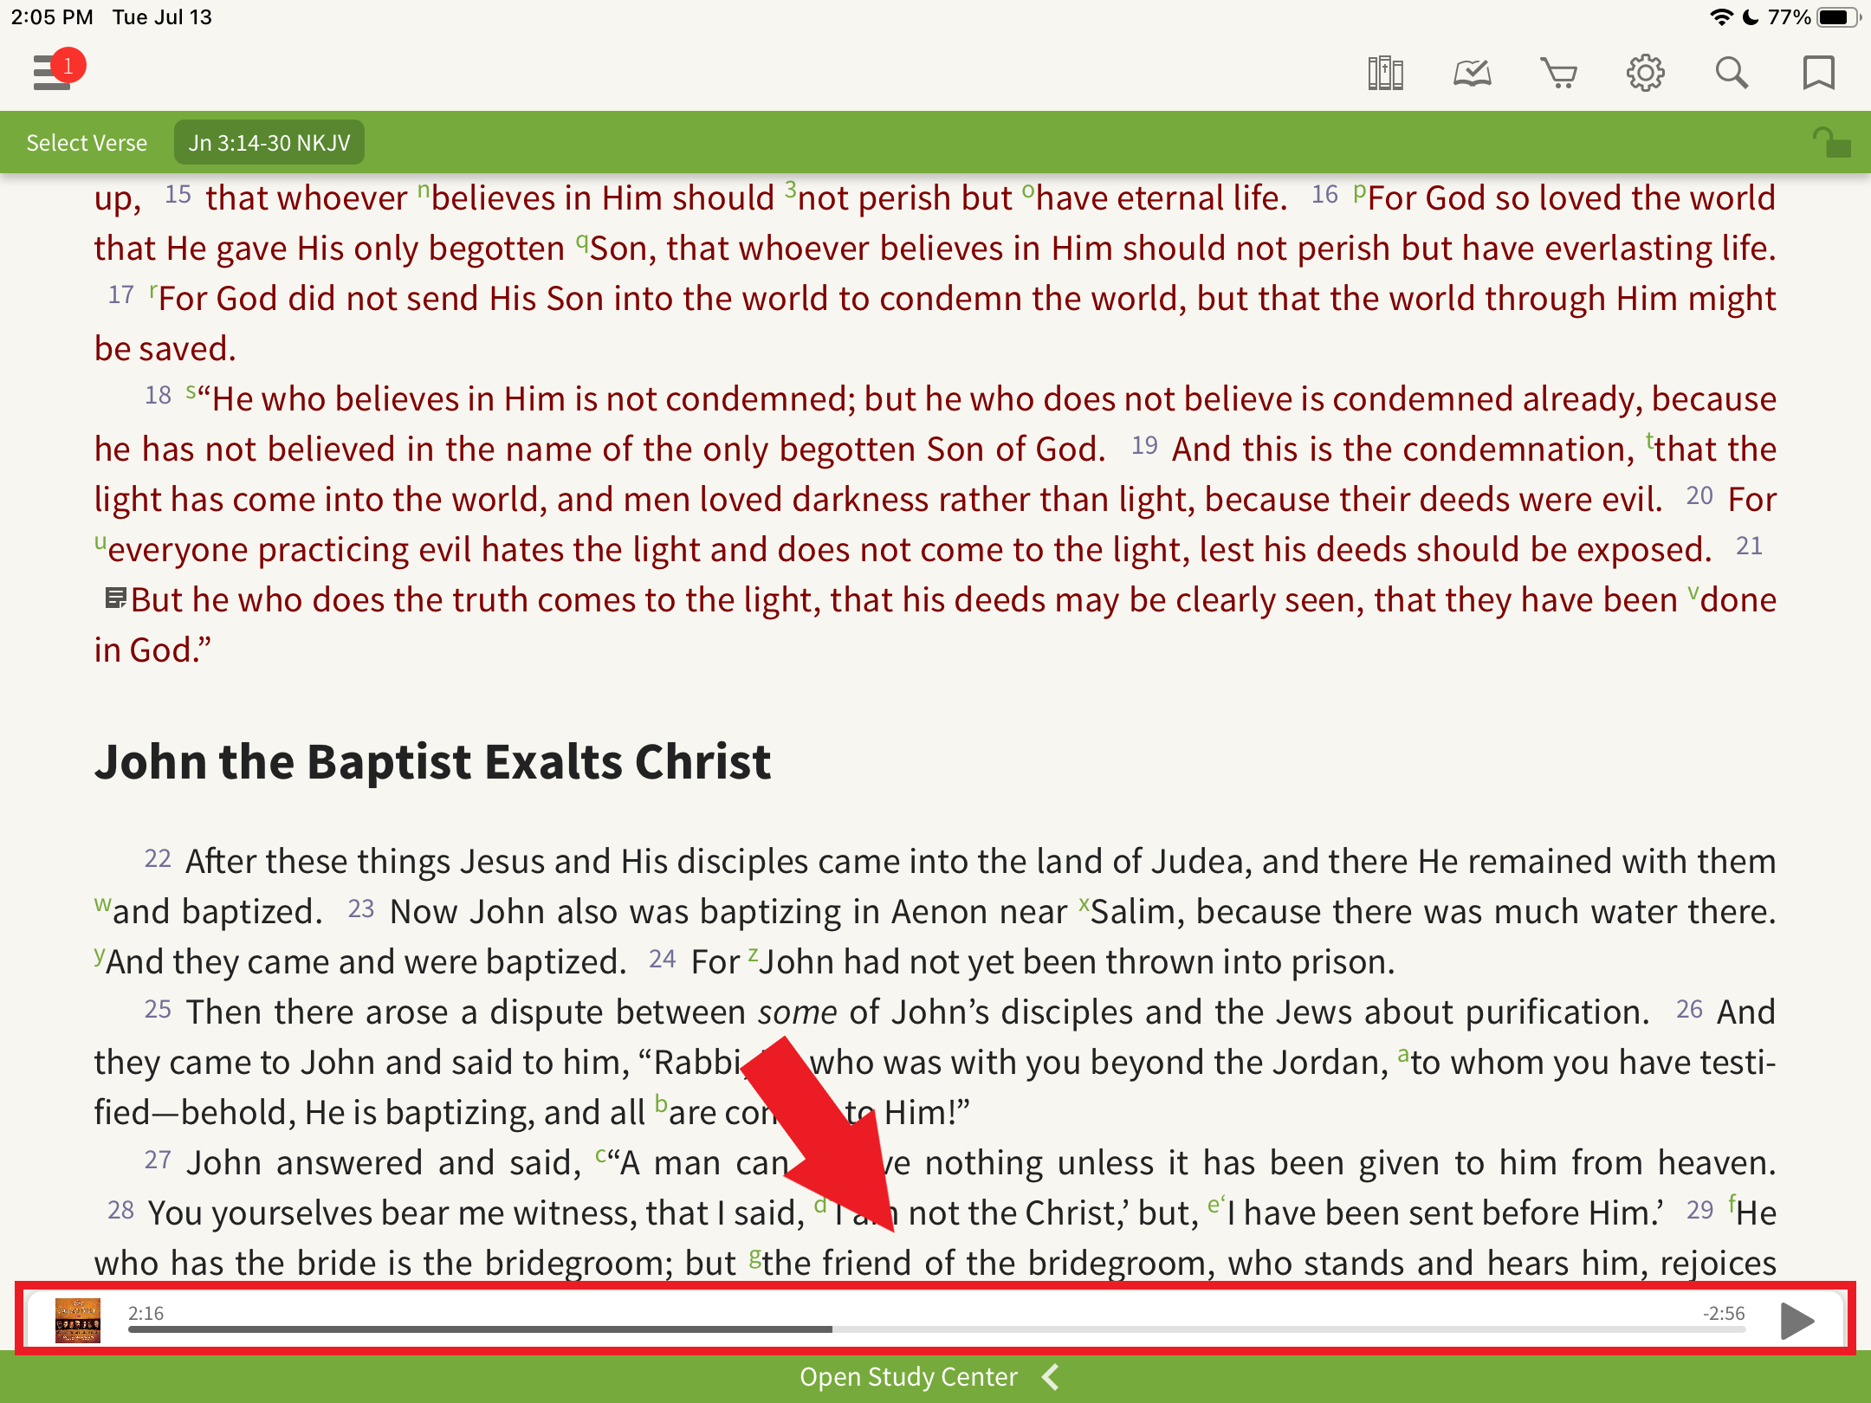Open cross-reference v before 'done in God'

(x=1693, y=593)
